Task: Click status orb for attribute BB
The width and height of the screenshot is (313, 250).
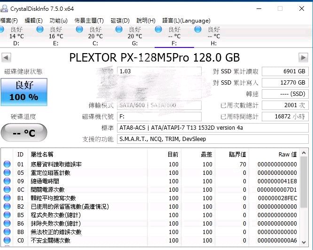Action: [x=7, y=232]
